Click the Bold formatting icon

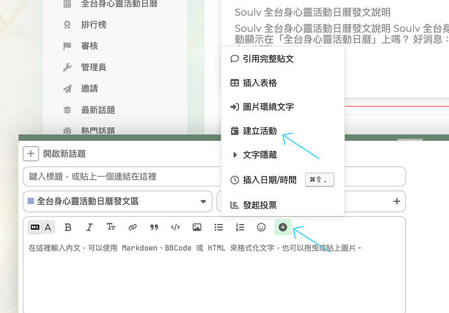click(68, 227)
